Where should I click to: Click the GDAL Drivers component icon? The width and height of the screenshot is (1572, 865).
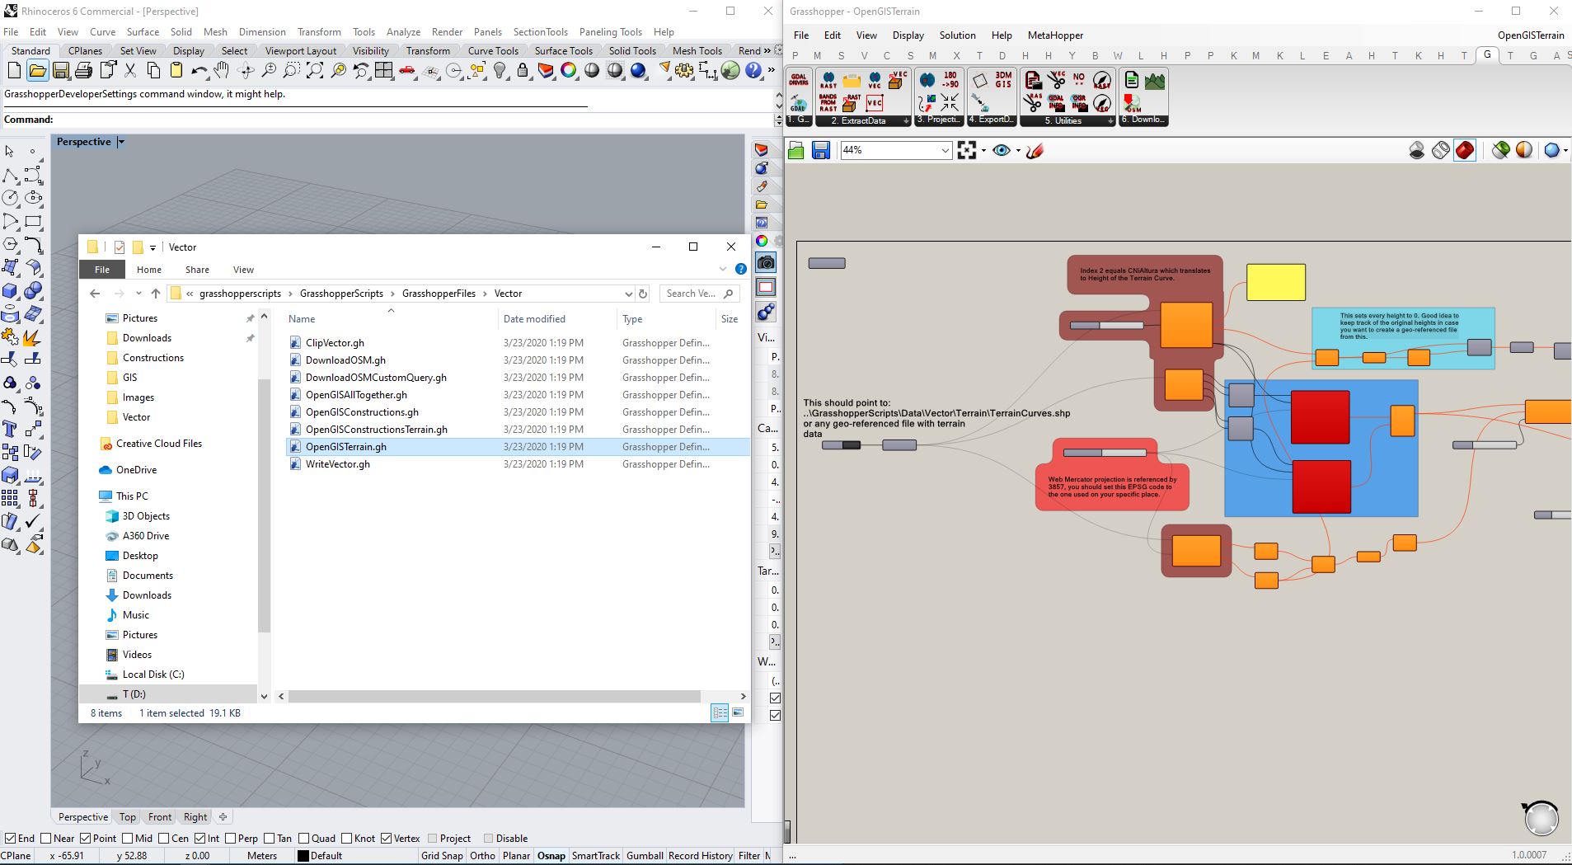pyautogui.click(x=799, y=80)
